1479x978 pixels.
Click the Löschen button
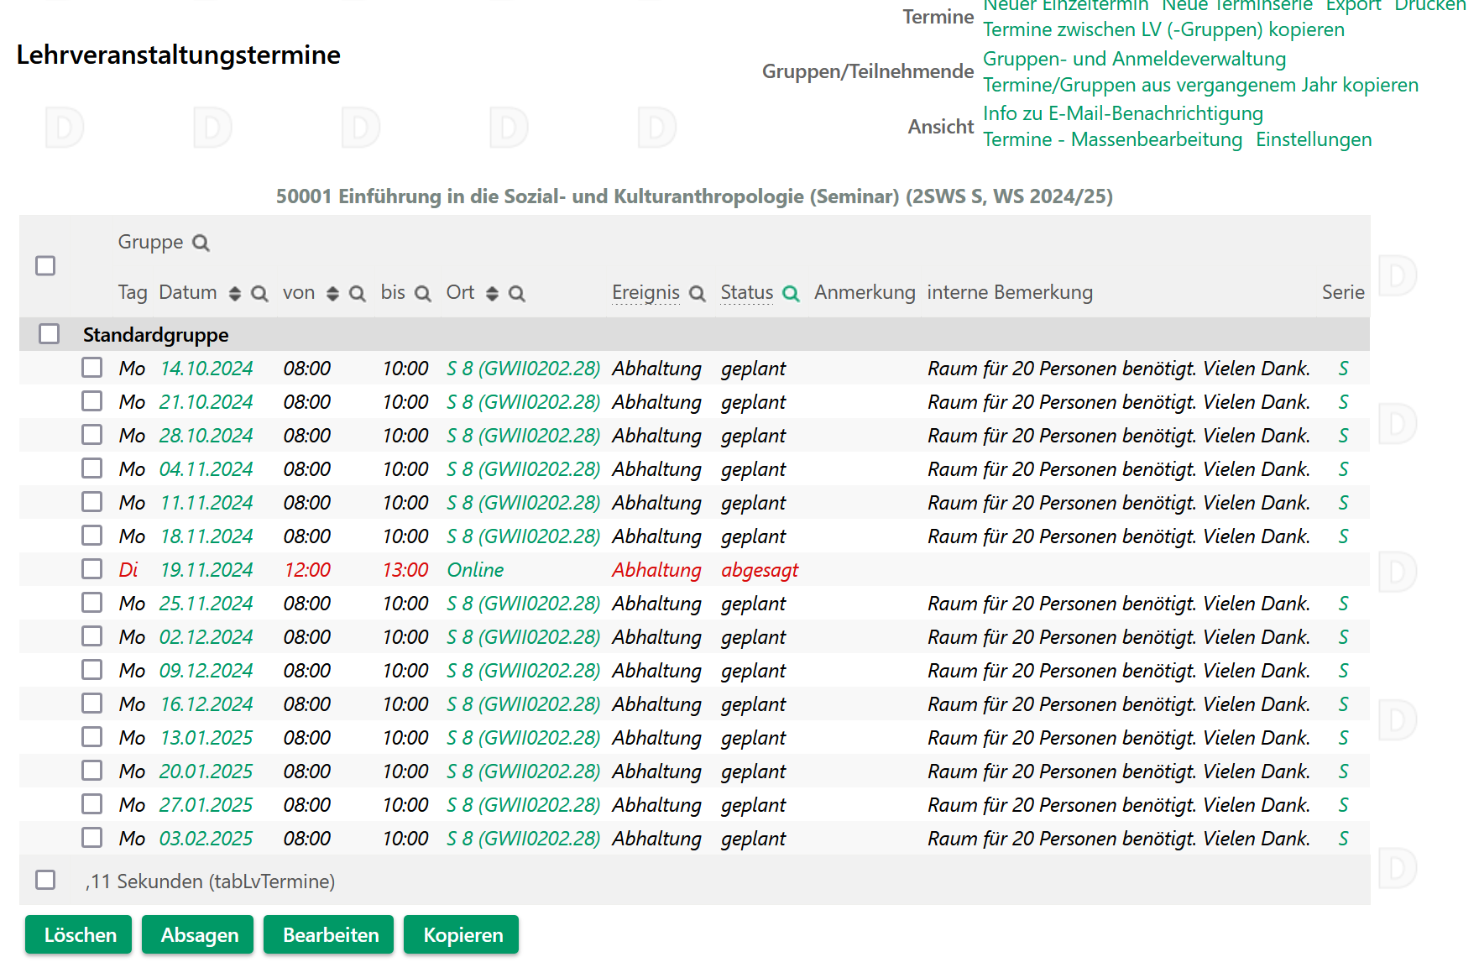pyautogui.click(x=79, y=934)
